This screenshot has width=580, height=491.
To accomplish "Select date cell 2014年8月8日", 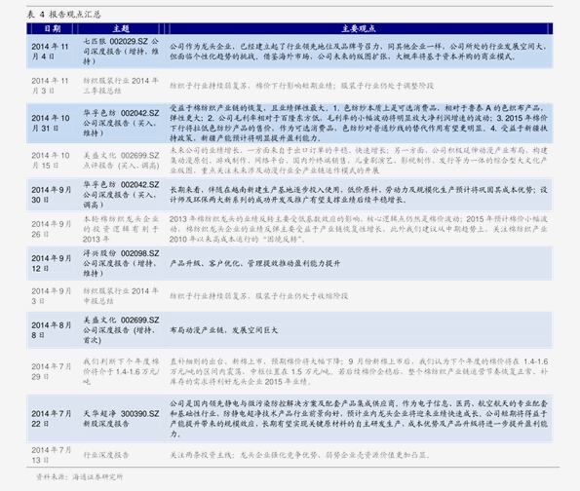I will click(51, 330).
